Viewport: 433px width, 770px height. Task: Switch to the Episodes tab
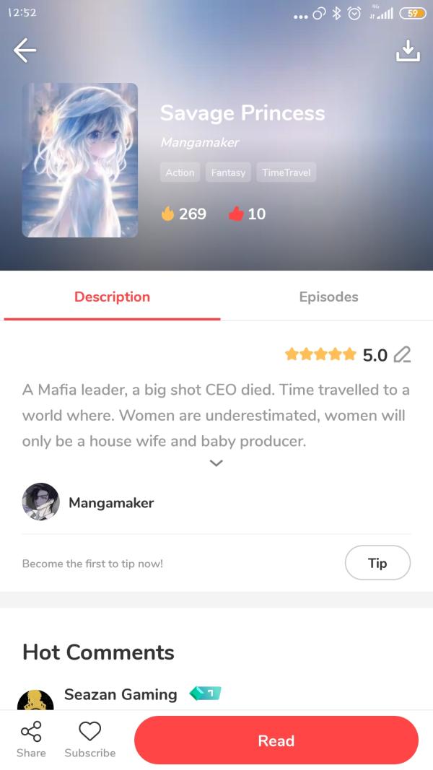click(328, 297)
